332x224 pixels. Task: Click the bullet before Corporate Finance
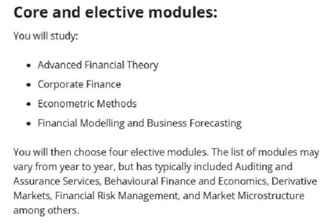pyautogui.click(x=29, y=85)
